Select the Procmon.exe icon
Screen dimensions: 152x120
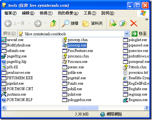65,62
